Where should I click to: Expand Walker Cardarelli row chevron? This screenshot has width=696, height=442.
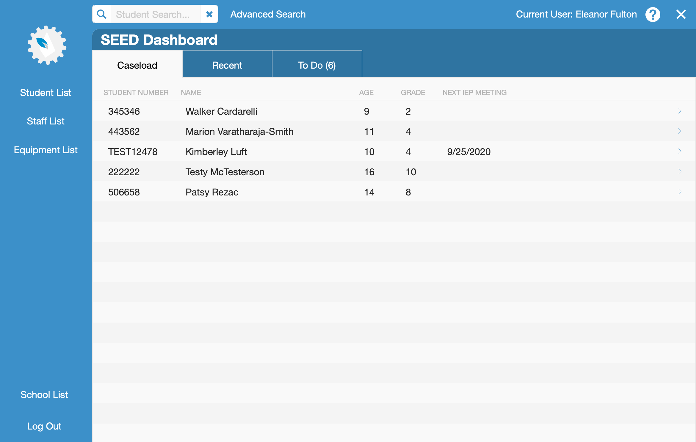coord(680,111)
